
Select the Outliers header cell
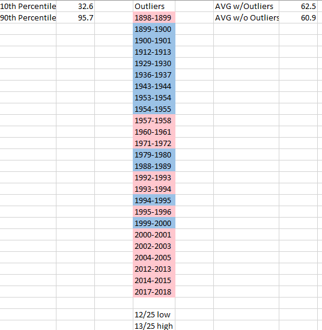pos(154,6)
